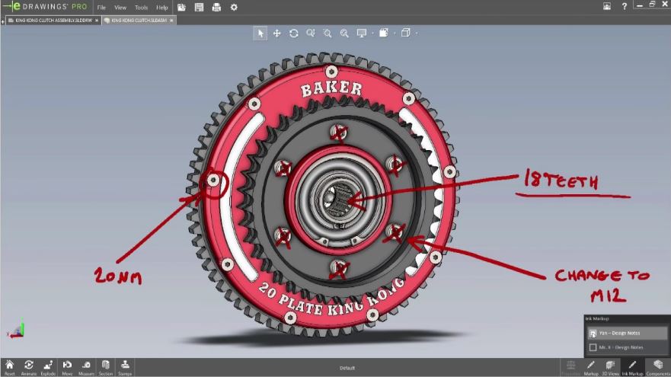Open the Help menu
The image size is (671, 377).
pyautogui.click(x=161, y=8)
